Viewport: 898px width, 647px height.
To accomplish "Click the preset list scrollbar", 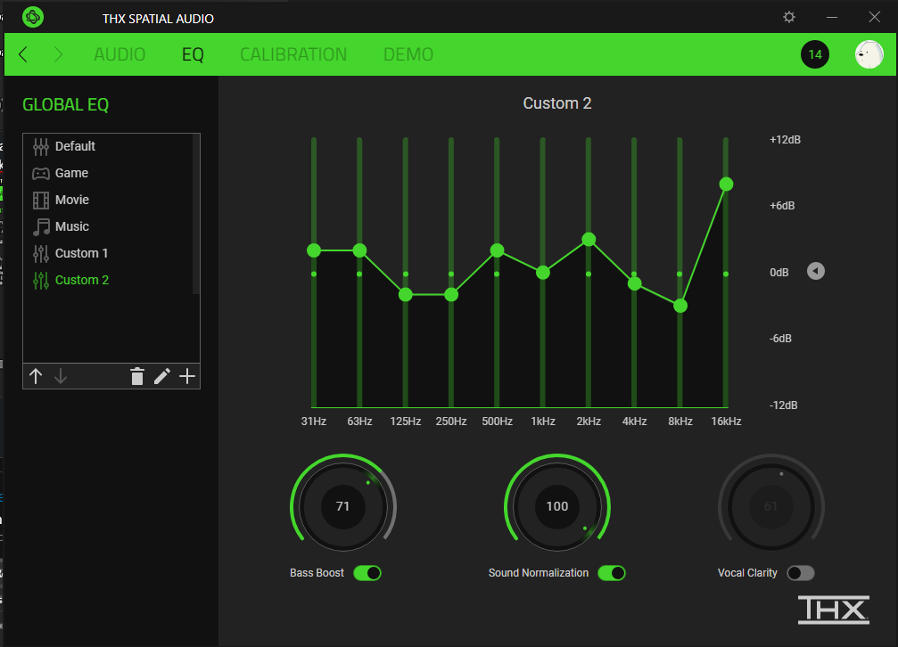I will (196, 215).
